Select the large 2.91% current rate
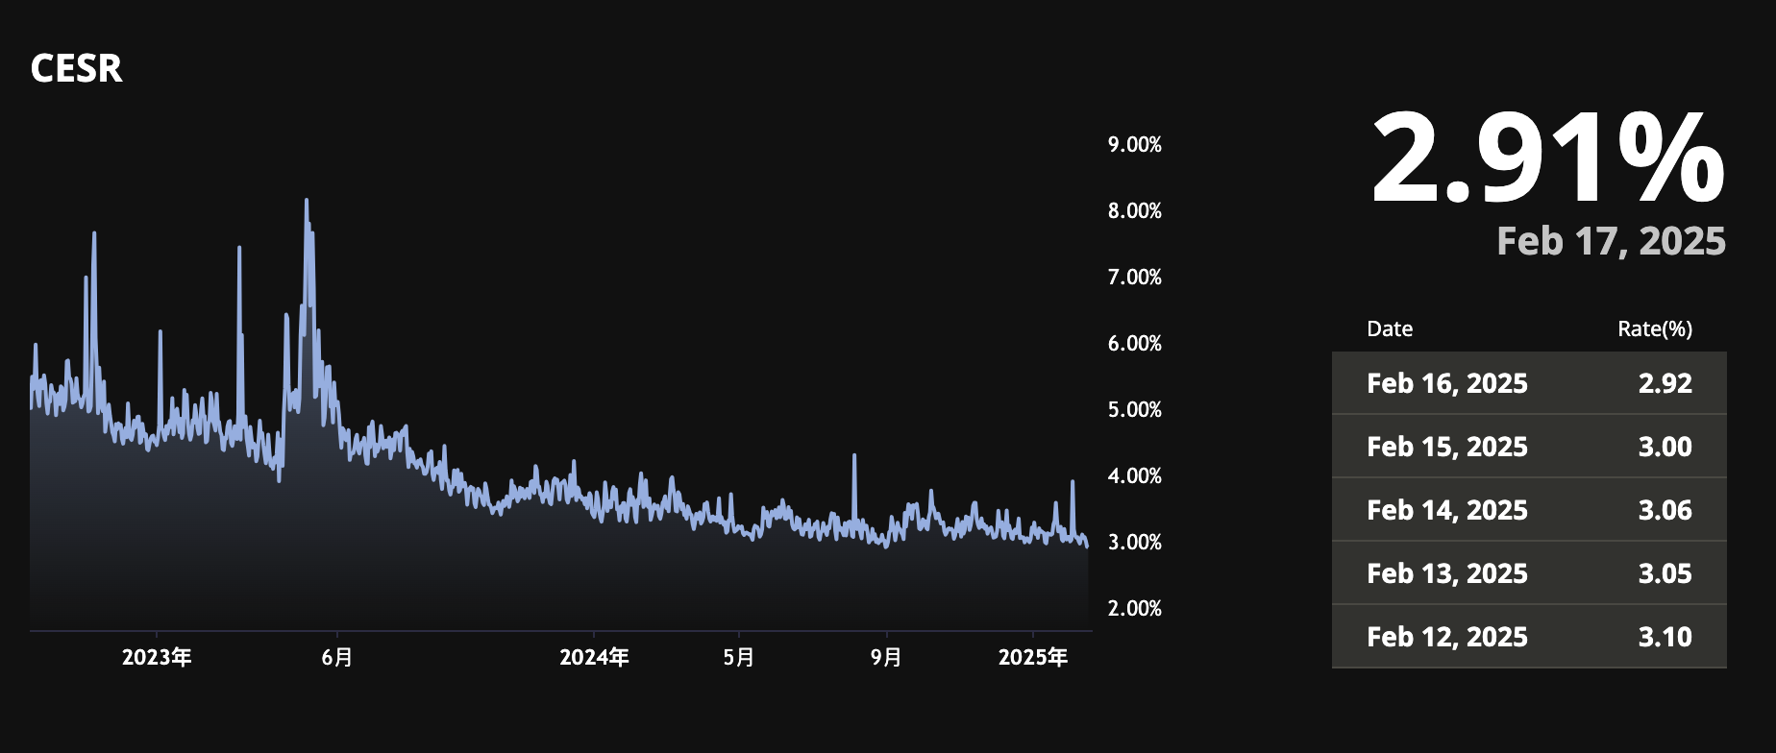The image size is (1776, 753). [1547, 158]
